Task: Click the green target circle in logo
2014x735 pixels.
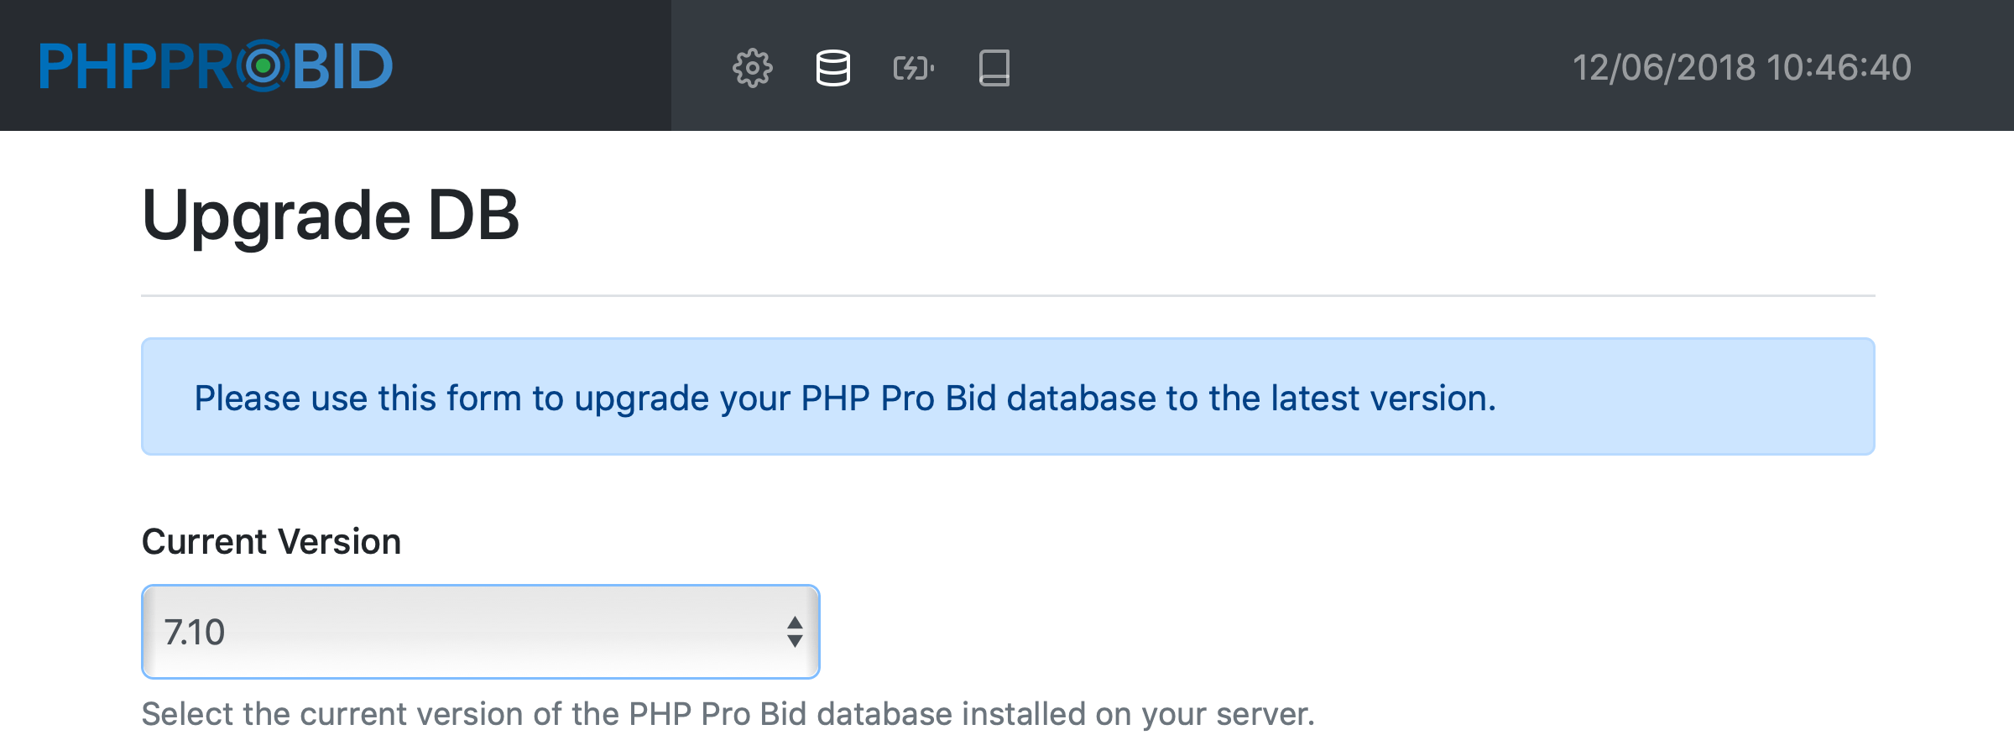Action: tap(263, 65)
